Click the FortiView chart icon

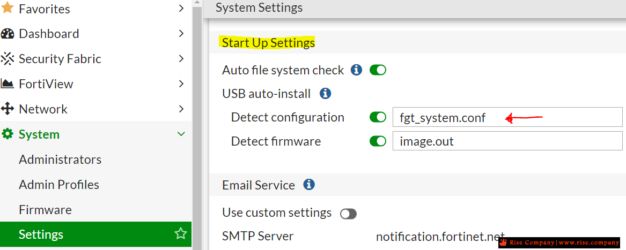coord(8,84)
